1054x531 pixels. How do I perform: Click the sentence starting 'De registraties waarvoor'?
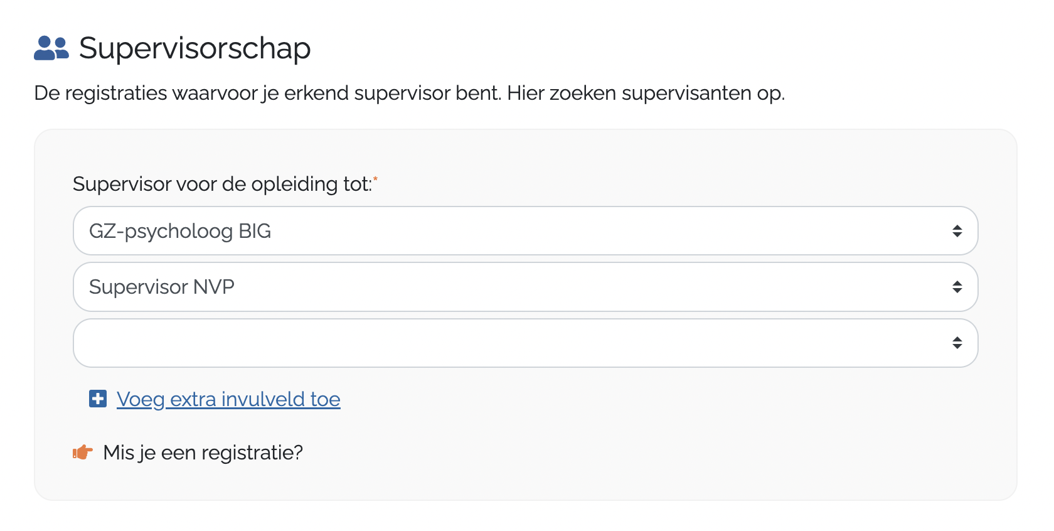point(267,93)
